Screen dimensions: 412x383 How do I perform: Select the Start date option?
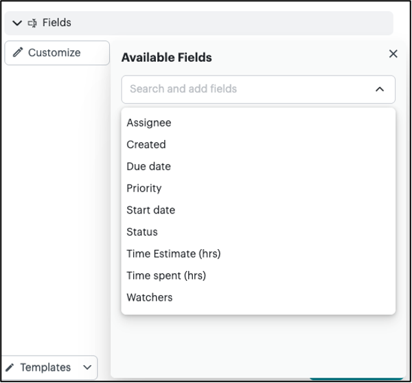click(150, 210)
